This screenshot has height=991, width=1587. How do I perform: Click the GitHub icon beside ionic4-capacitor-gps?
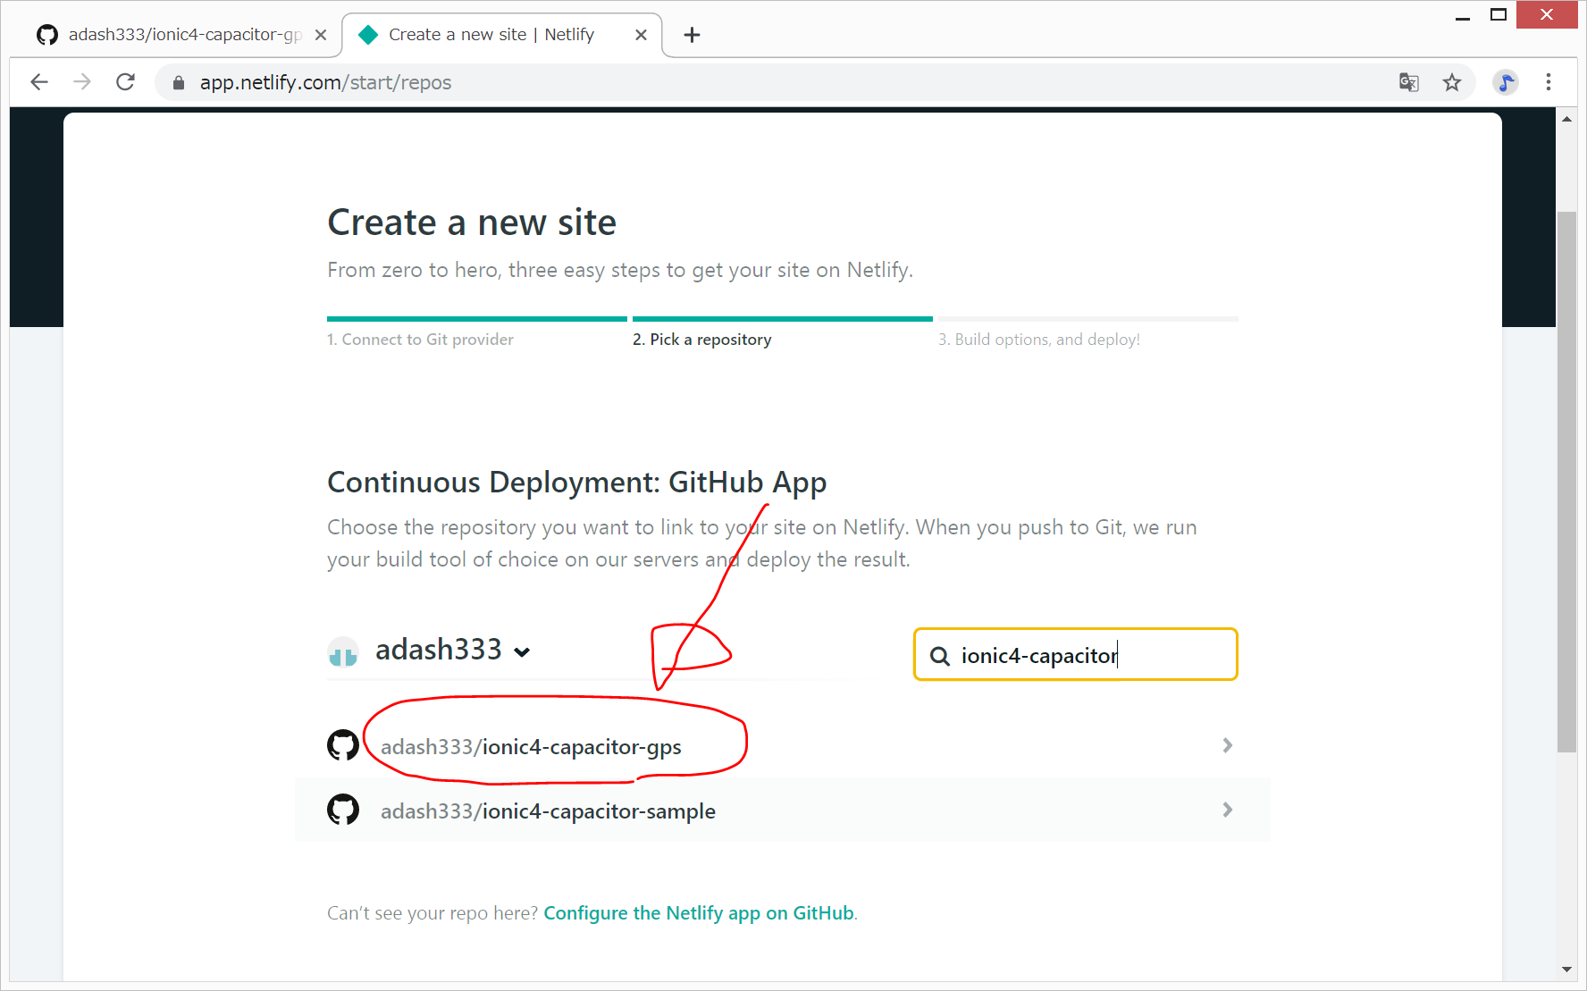click(x=343, y=745)
